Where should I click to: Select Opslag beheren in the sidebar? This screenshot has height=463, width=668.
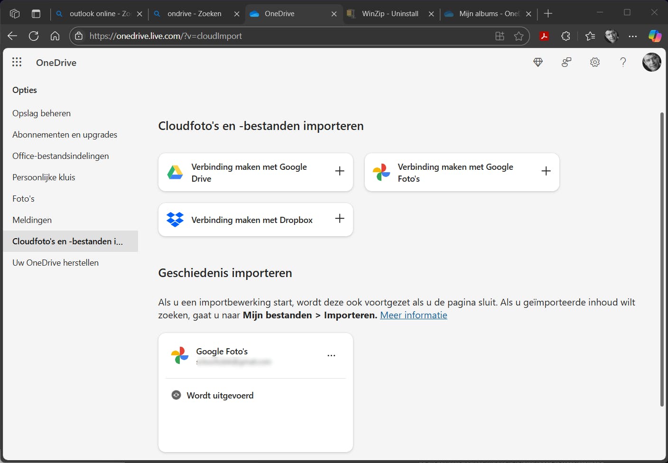(41, 113)
